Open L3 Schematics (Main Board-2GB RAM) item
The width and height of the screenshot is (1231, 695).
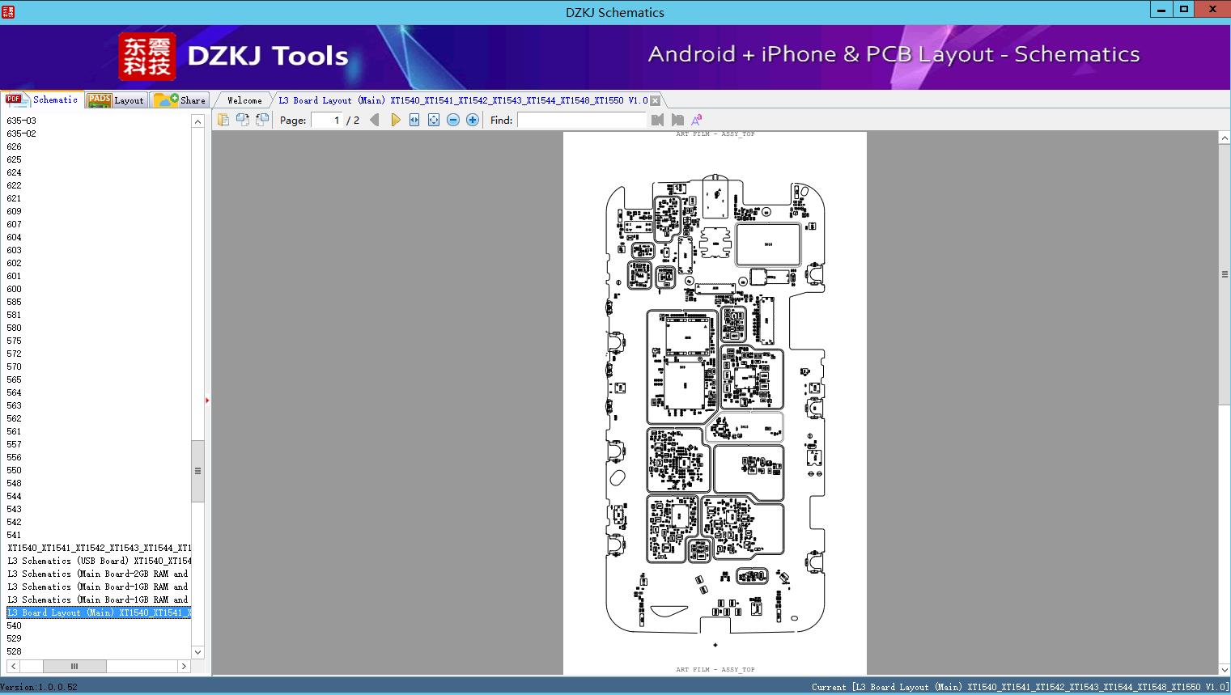(99, 574)
